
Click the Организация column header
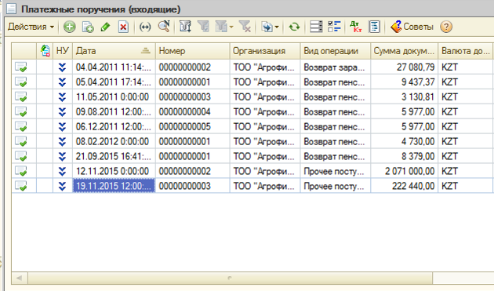click(x=265, y=51)
